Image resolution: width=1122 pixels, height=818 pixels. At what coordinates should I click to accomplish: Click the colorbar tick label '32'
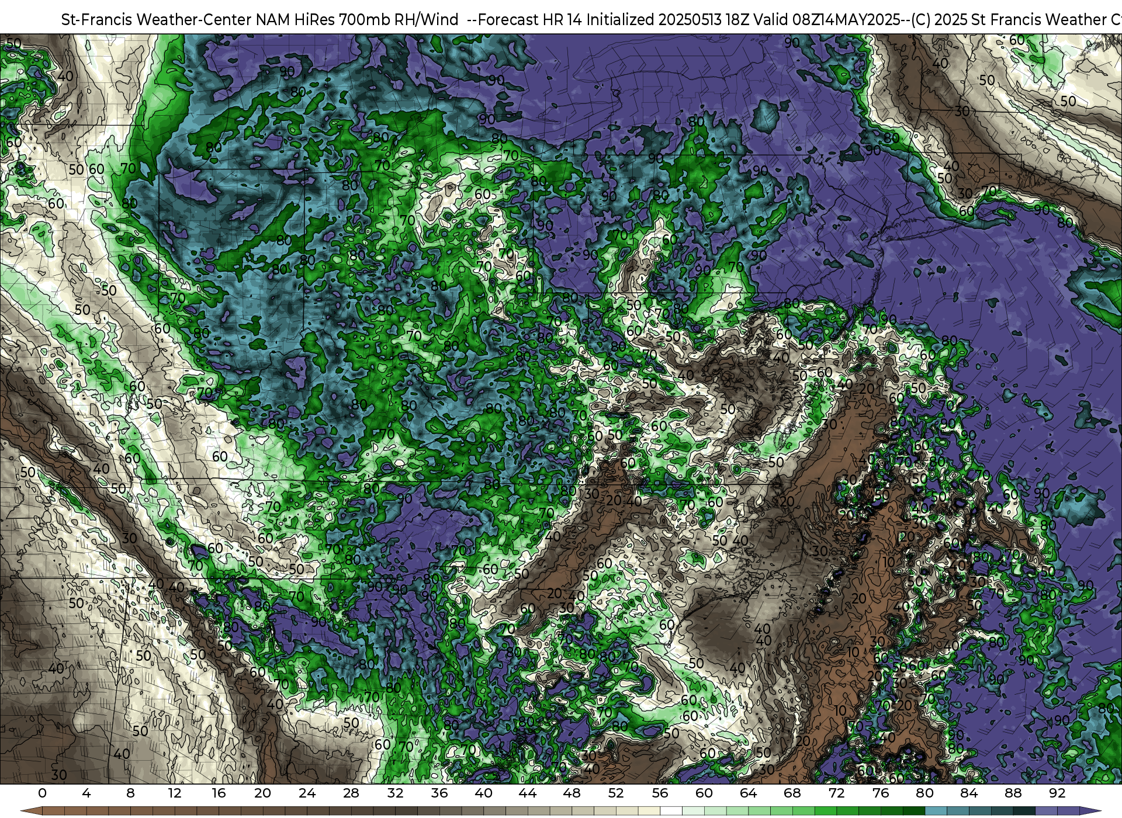coord(396,793)
